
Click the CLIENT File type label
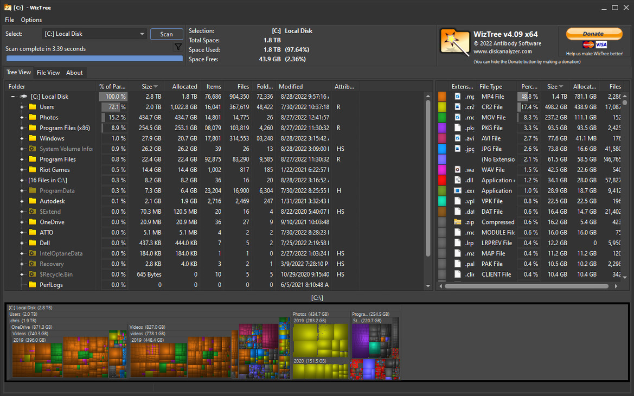click(x=496, y=274)
